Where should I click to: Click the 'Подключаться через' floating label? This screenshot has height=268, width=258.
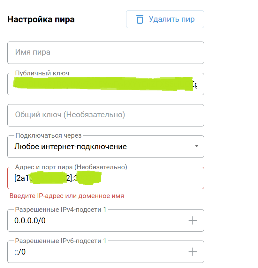coord(49,135)
